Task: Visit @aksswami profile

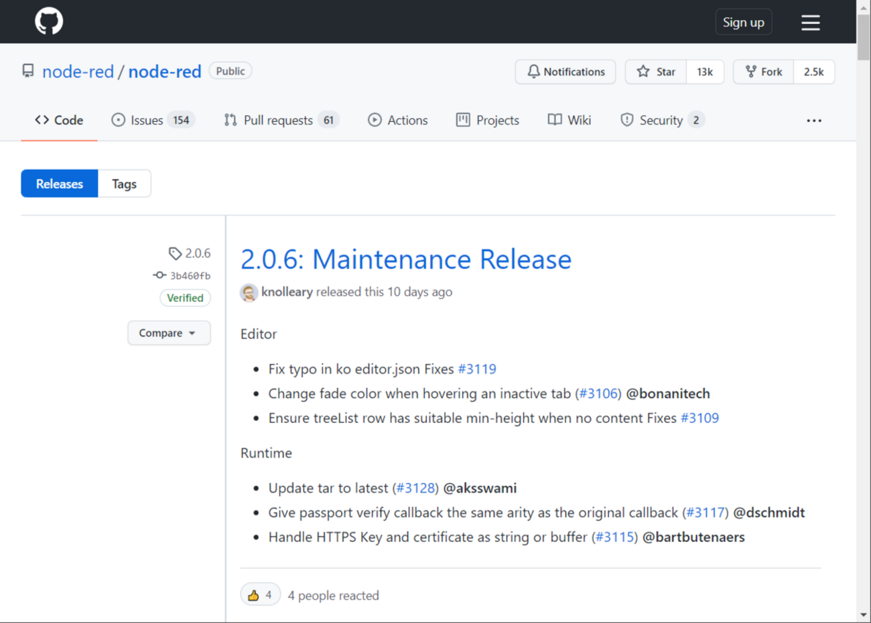Action: pos(480,488)
